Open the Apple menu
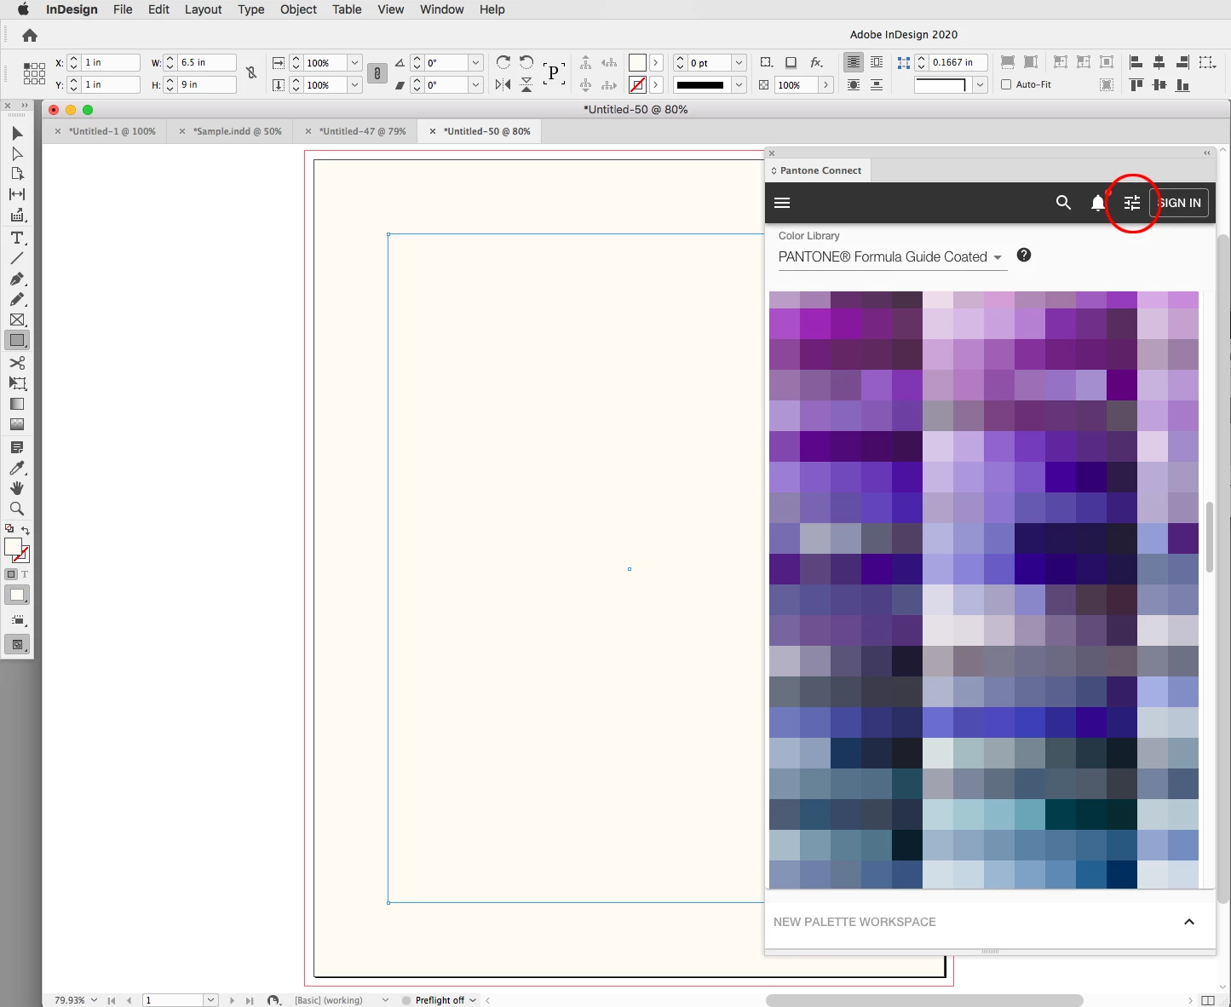Screen dimensions: 1231x1007 tap(23, 9)
